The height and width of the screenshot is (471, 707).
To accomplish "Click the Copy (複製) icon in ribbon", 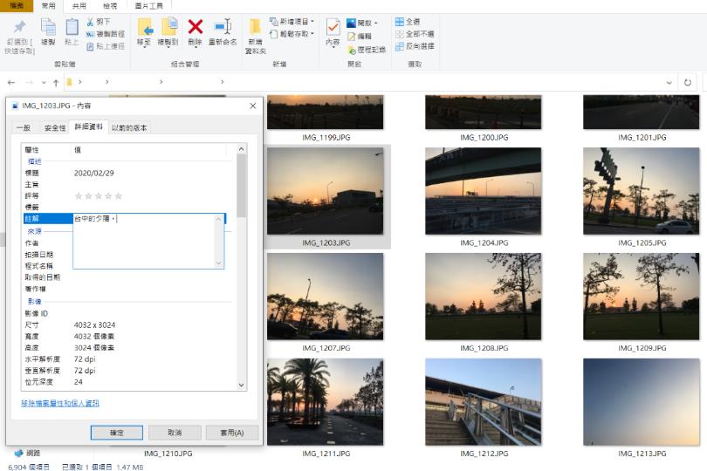I will [48, 28].
